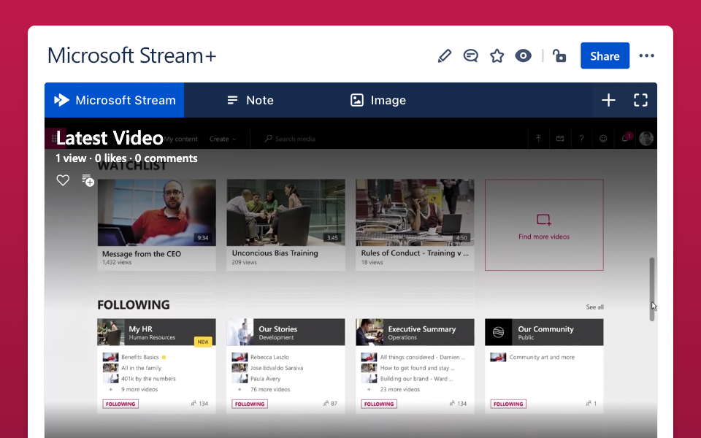701x438 pixels.
Task: Click the pencil edit icon
Action: click(x=445, y=56)
